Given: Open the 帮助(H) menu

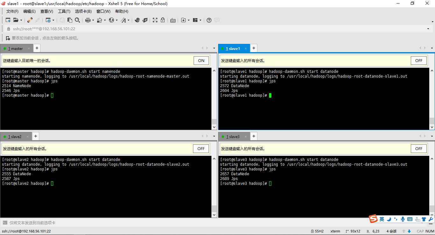Looking at the screenshot, I should point(122,11).
